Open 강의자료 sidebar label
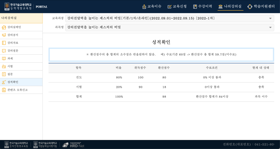The height and width of the screenshot is (149, 280). pos(13,43)
